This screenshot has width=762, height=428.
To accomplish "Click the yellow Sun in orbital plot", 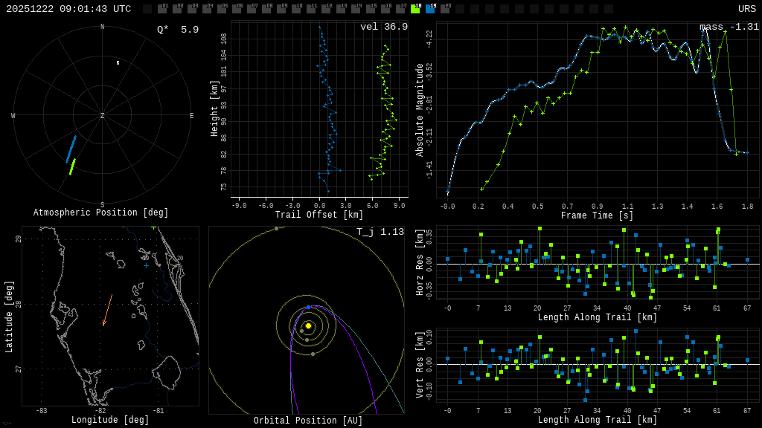I will pos(308,325).
